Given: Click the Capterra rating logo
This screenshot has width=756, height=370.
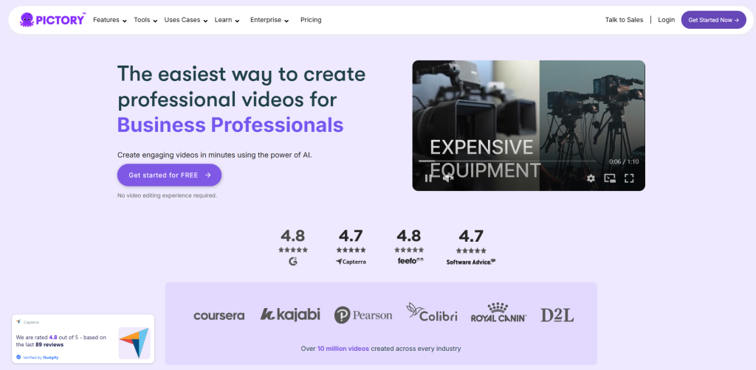Looking at the screenshot, I should pyautogui.click(x=351, y=262).
